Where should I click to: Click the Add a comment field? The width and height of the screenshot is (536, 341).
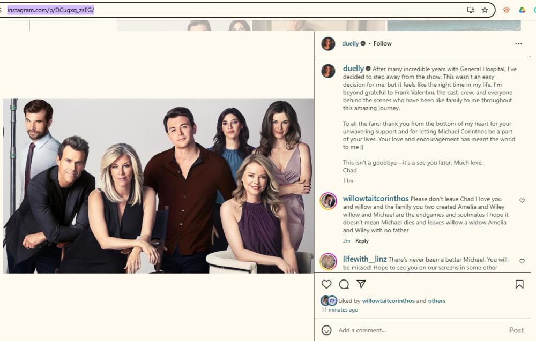(418, 330)
